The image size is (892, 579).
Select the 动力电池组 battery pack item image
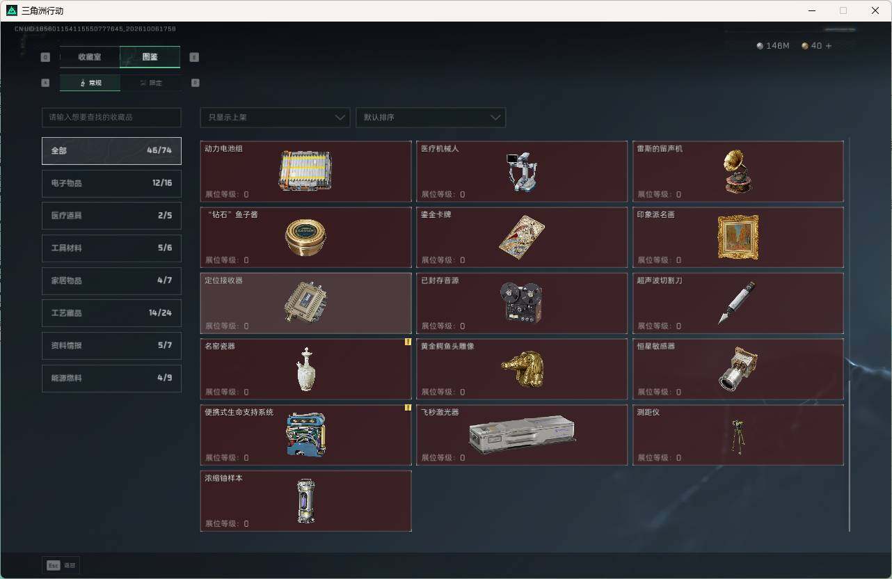(305, 170)
